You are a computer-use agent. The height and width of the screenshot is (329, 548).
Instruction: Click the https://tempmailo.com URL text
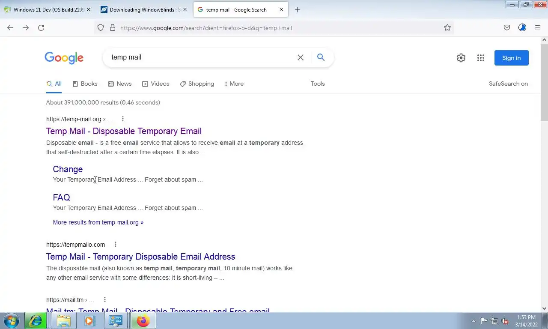[75, 245]
